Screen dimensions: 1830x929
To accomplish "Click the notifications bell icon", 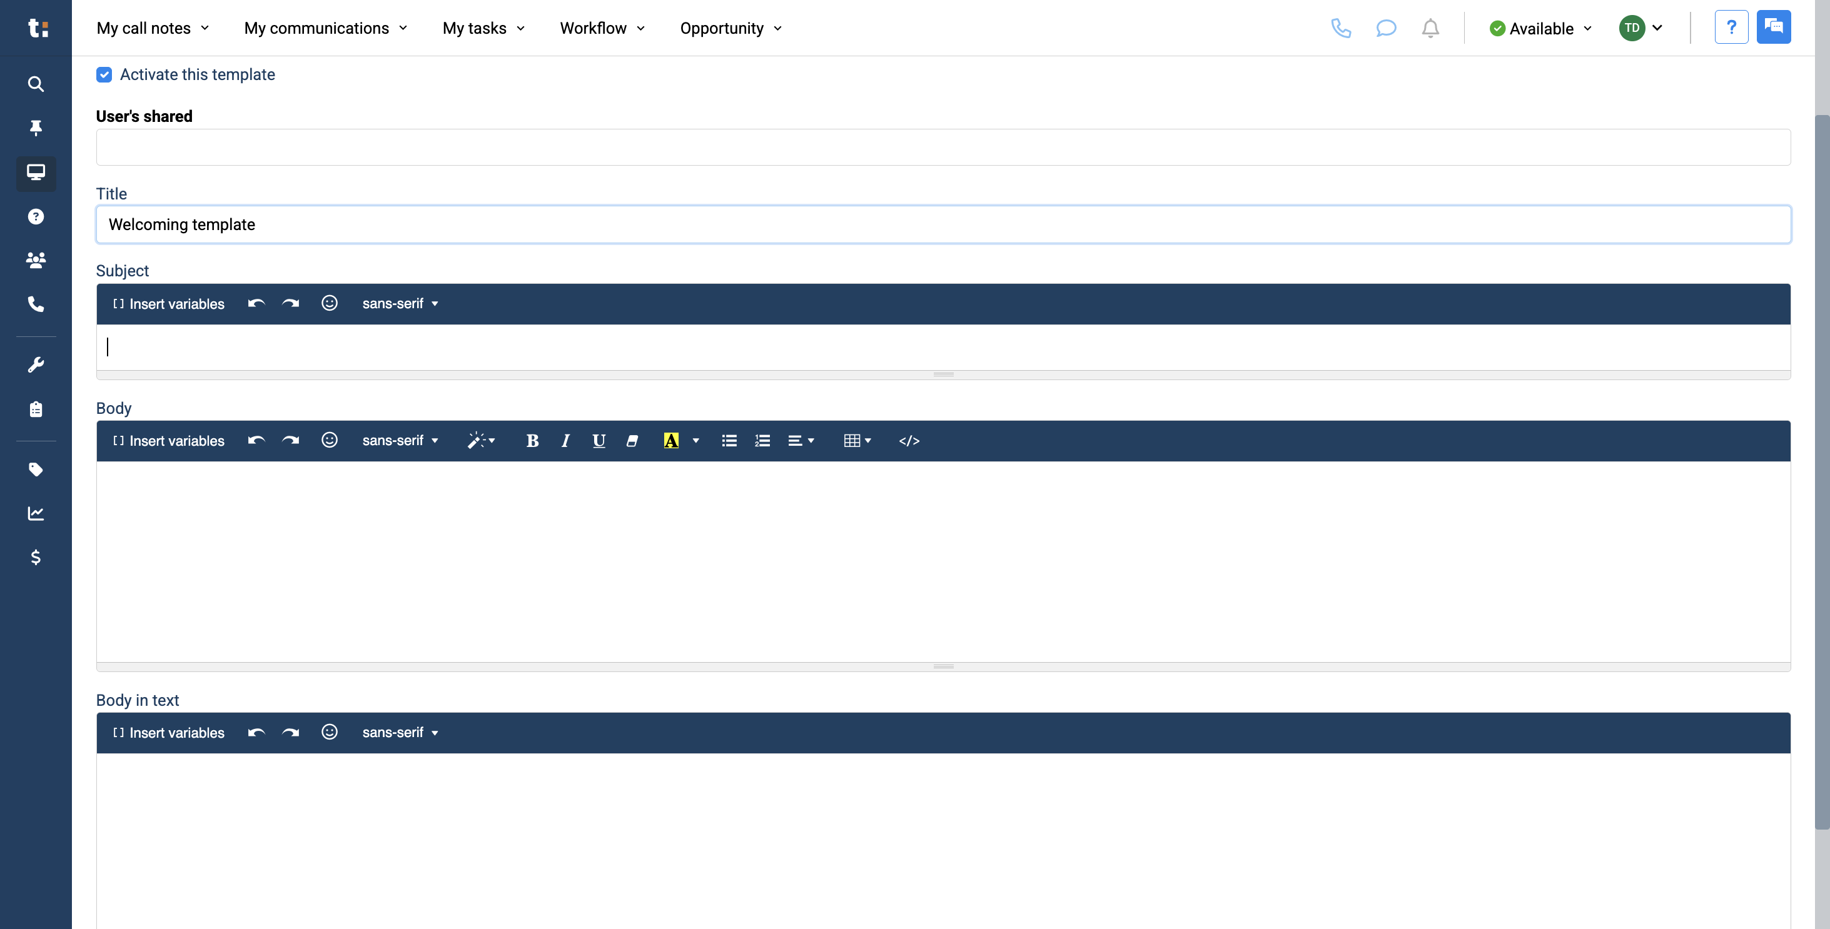I will 1430,28.
